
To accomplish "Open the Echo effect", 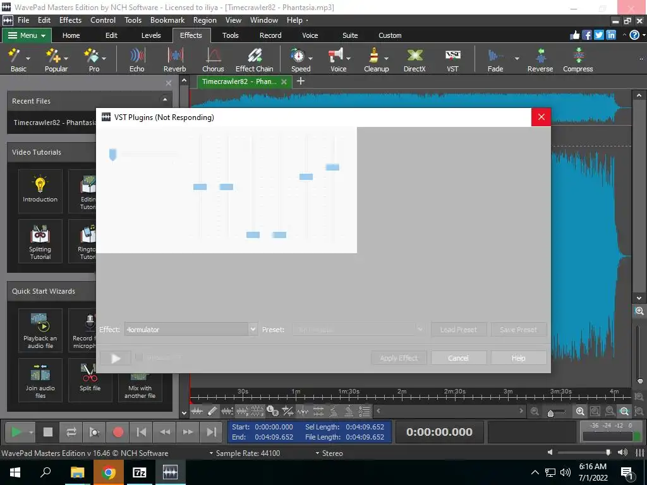I will pos(137,60).
